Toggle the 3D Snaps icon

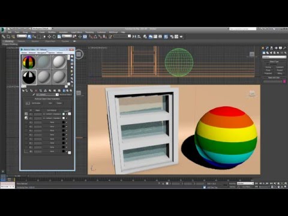[91, 37]
